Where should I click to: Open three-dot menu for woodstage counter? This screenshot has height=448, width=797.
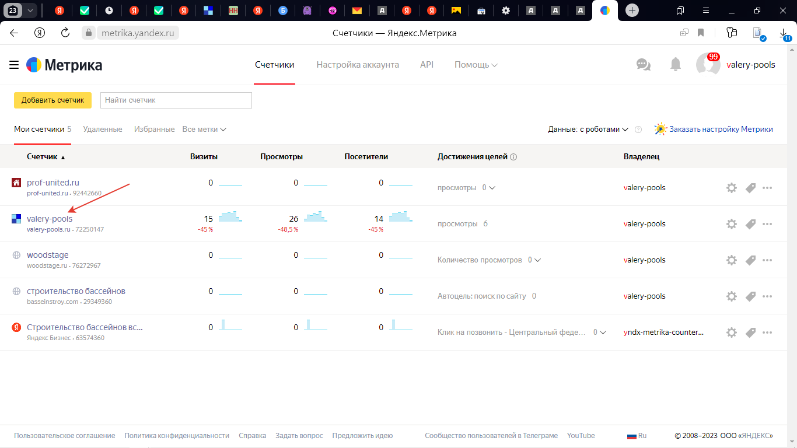[767, 260]
